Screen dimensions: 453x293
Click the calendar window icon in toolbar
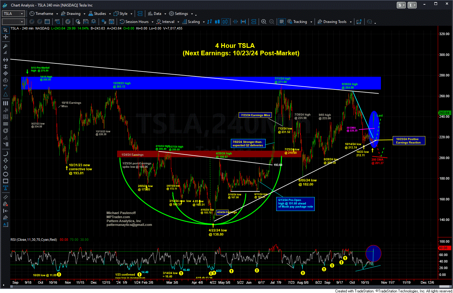point(47,22)
